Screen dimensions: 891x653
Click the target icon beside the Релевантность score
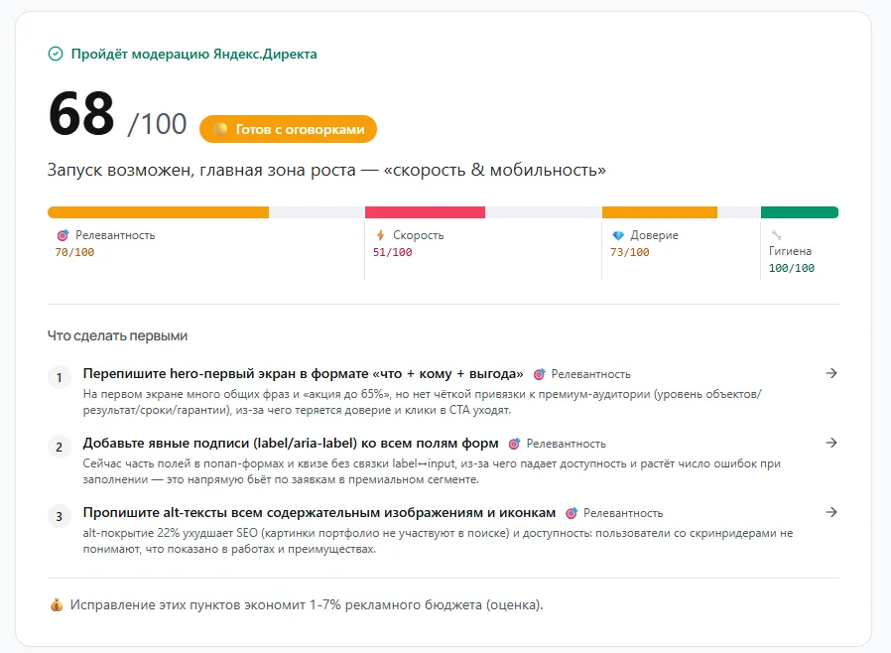click(63, 235)
